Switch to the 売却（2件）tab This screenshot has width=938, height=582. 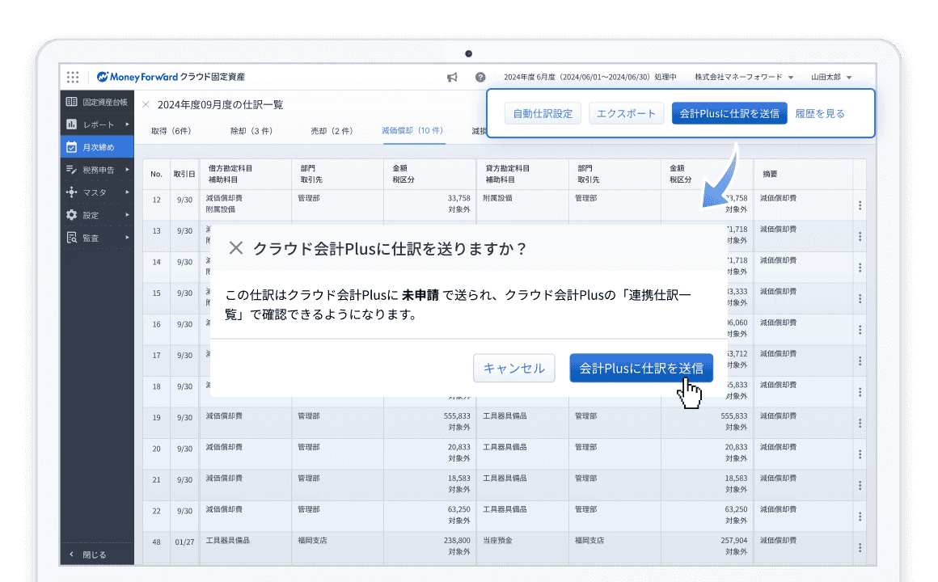(x=332, y=131)
